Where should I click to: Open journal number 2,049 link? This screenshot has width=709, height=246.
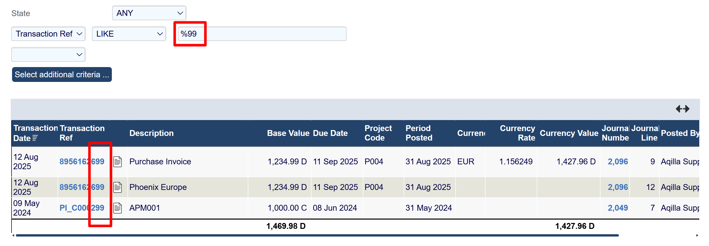click(617, 208)
